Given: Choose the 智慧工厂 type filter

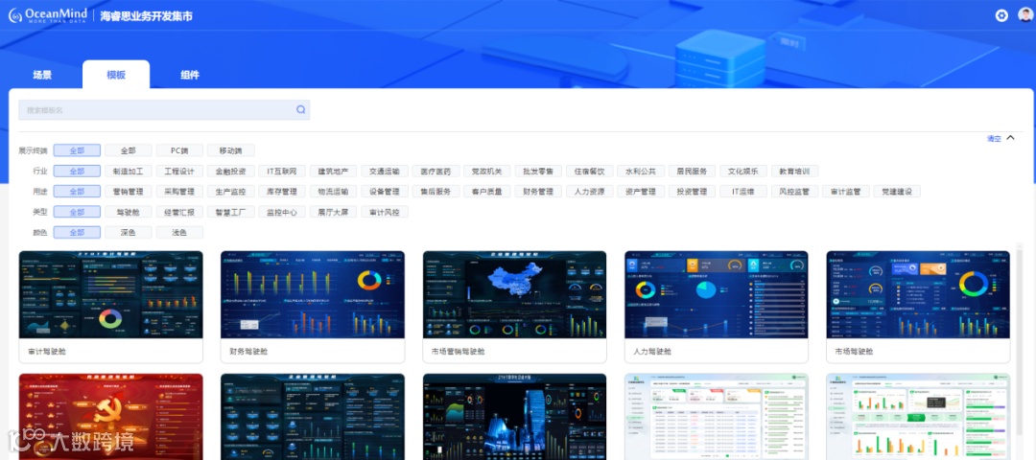Looking at the screenshot, I should [231, 212].
